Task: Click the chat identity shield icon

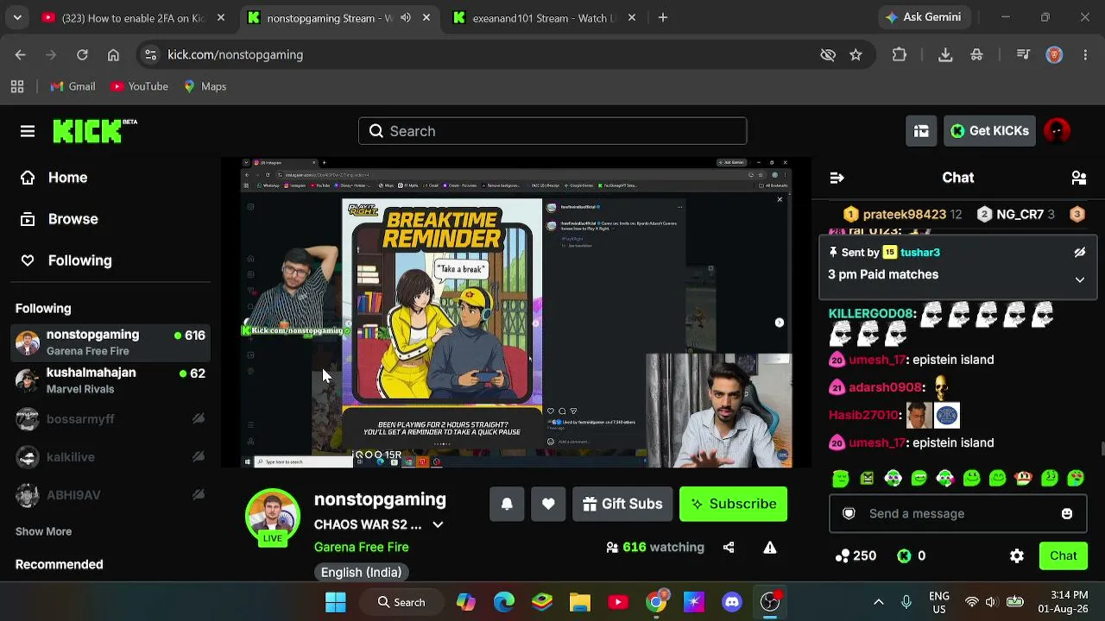Action: [849, 513]
